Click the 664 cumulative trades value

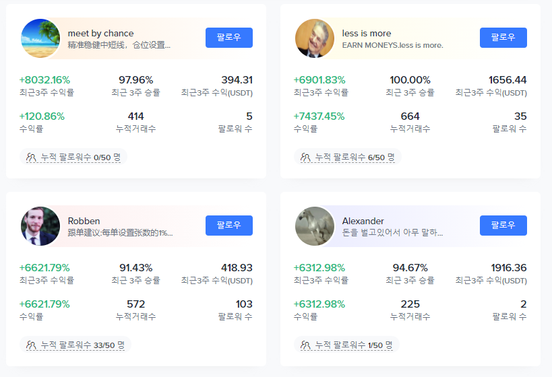point(410,116)
